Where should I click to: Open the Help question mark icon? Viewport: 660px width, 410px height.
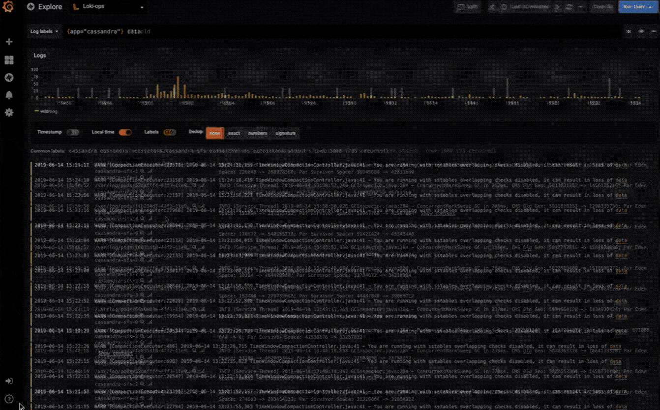[x=9, y=399]
